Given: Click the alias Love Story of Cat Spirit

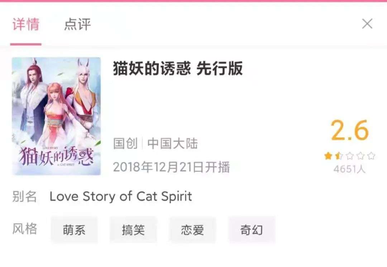Looking at the screenshot, I should pos(121,196).
